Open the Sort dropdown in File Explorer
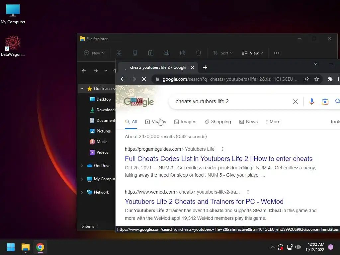340x255 pixels. (222, 53)
